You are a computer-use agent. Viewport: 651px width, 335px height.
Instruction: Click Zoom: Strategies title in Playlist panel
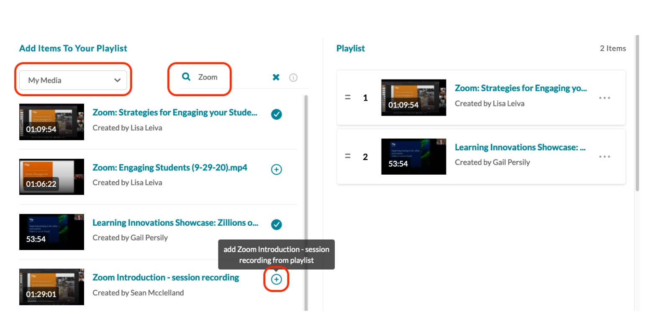coord(520,88)
